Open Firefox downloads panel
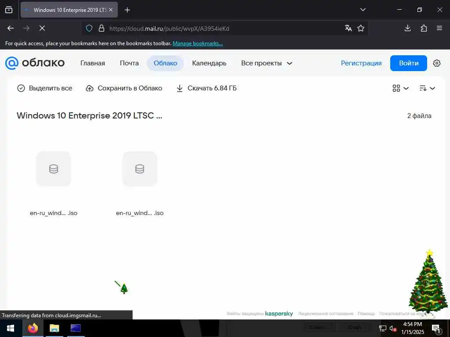The image size is (450, 337). [407, 28]
